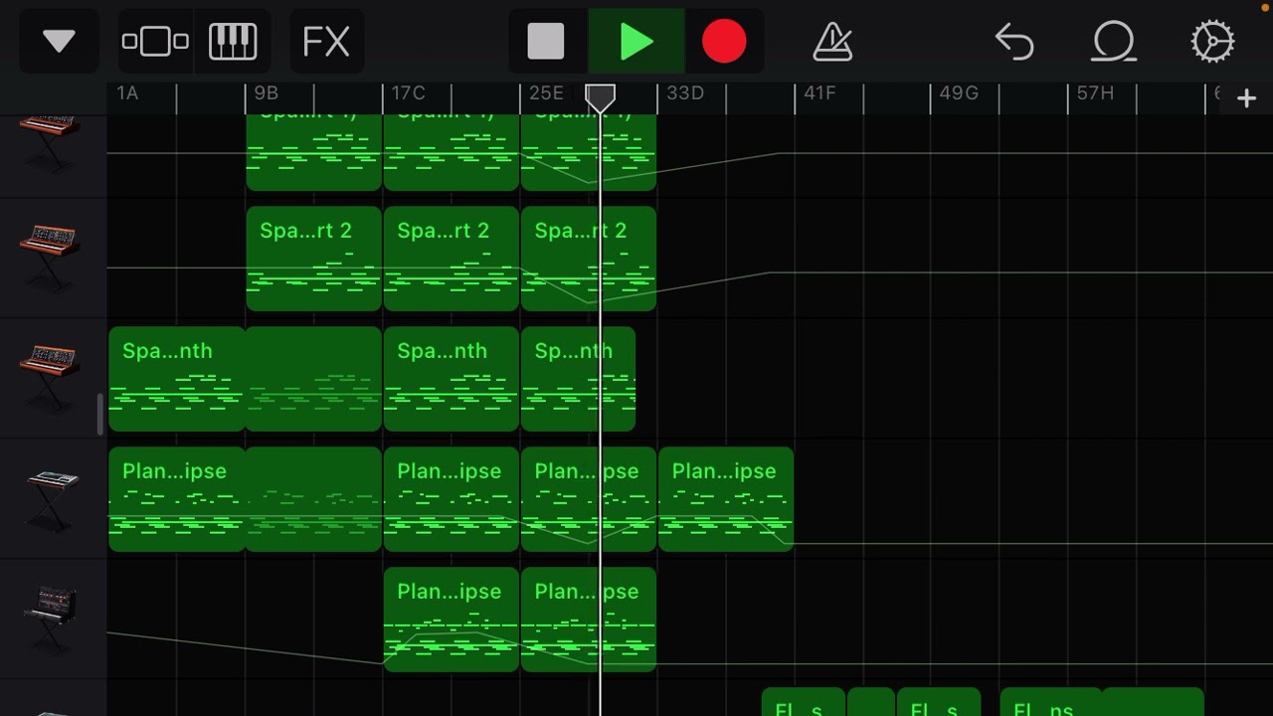Viewport: 1273px width, 716px height.
Task: Select modular synth track's Plan...ipse region at 17C
Action: pos(451,620)
